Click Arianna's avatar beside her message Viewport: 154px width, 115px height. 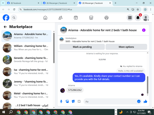63,90
